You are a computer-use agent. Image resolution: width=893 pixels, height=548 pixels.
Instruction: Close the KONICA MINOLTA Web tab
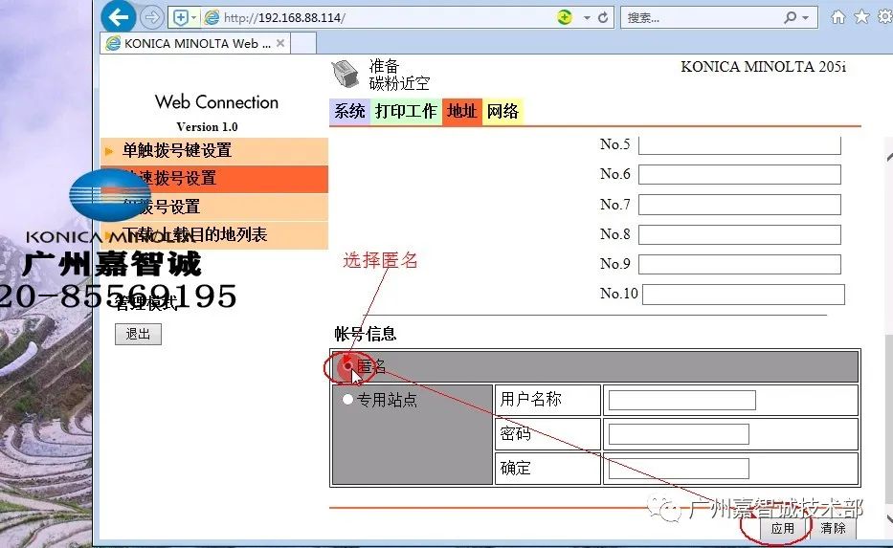point(280,43)
